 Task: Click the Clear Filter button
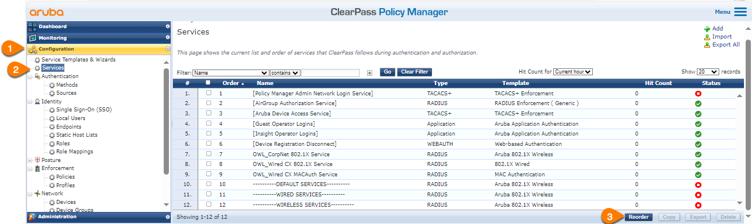coord(414,72)
